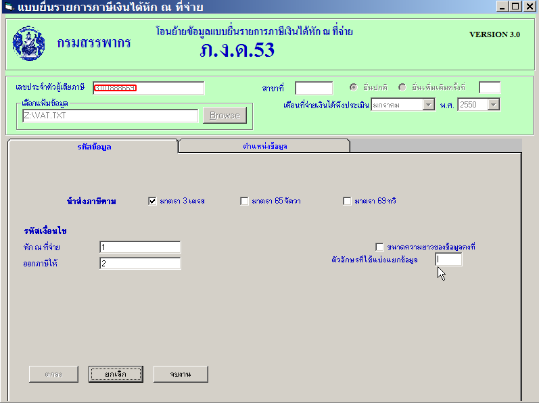Focus the สาขาที่ branch number field

314,88
